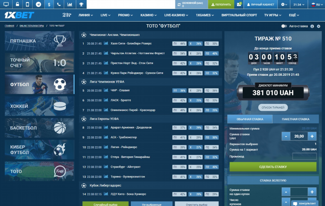
Task: Open statistics icon for ЛАСК - Брюгге
Action: click(106, 100)
